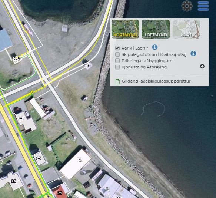Check the Þjónusta og Afþreying checkbox
Image resolution: width=216 pixels, height=198 pixels.
pos(117,67)
